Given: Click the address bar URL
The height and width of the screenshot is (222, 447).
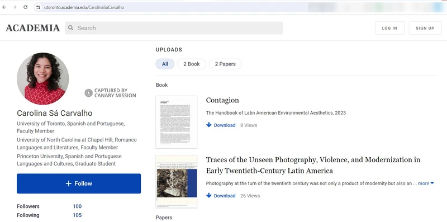Looking at the screenshot, I should [84, 7].
